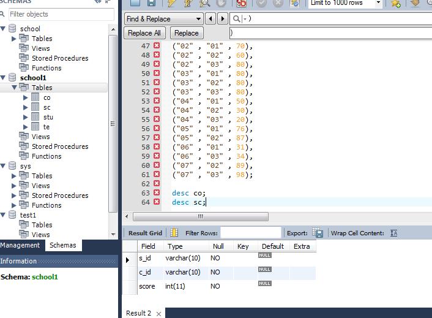Click the Replace All button
The width and height of the screenshot is (432, 318).
pos(144,33)
